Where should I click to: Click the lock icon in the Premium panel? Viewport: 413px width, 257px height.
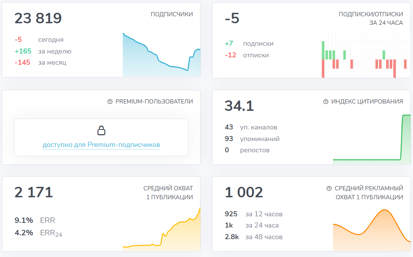pyautogui.click(x=101, y=130)
